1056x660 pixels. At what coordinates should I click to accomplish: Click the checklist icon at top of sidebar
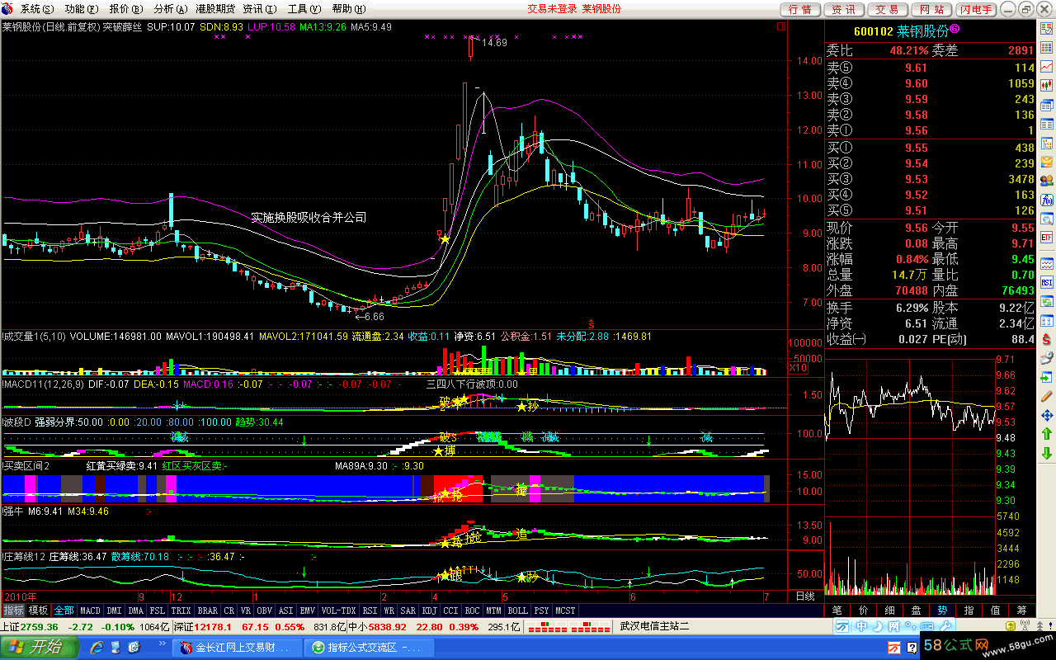pyautogui.click(x=1047, y=27)
